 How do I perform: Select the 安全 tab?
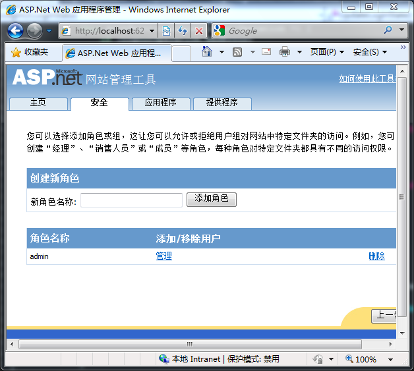point(100,103)
